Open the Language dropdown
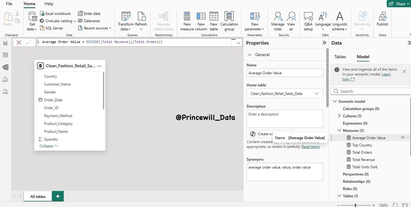Image resolution: width=411 pixels, height=207 pixels. (323, 21)
